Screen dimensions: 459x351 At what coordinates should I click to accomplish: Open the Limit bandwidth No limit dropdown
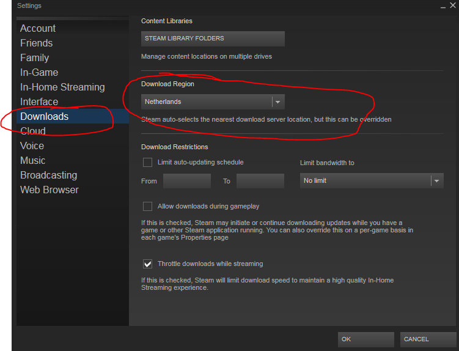click(372, 181)
